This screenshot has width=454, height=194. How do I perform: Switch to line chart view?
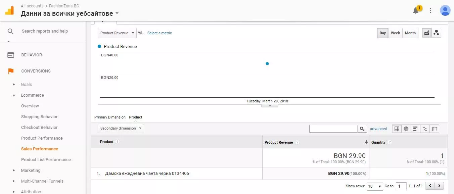point(426,33)
